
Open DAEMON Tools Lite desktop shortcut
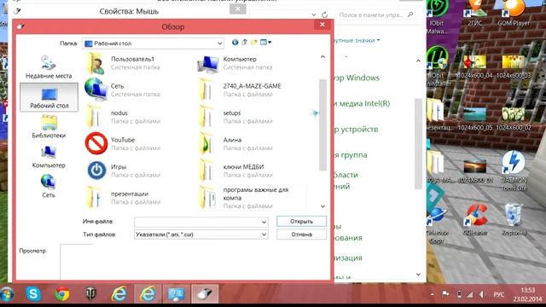click(514, 171)
